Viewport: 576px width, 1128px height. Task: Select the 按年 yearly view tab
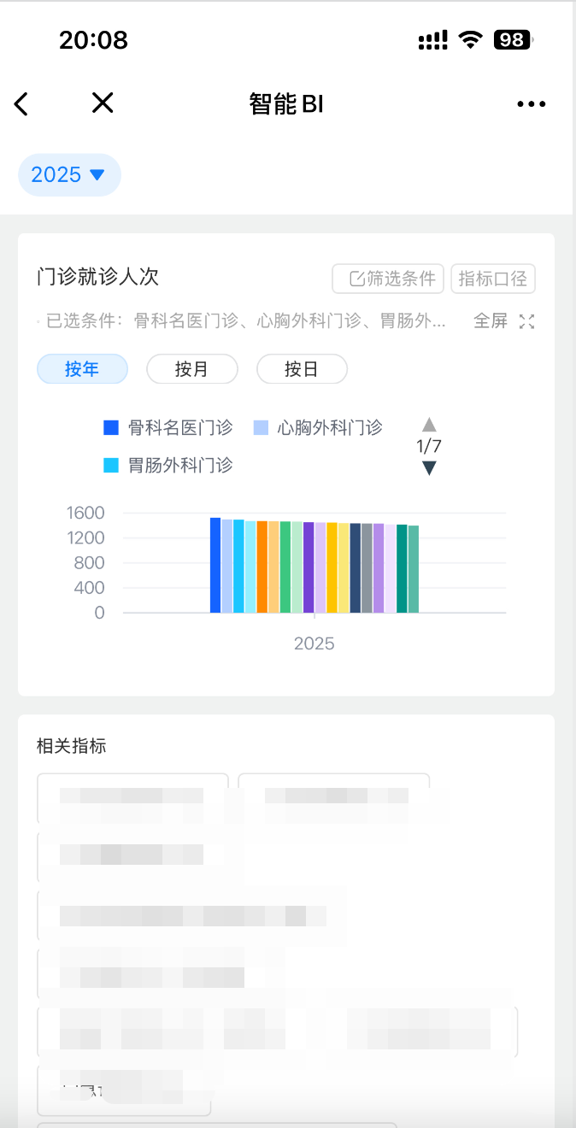pos(82,369)
